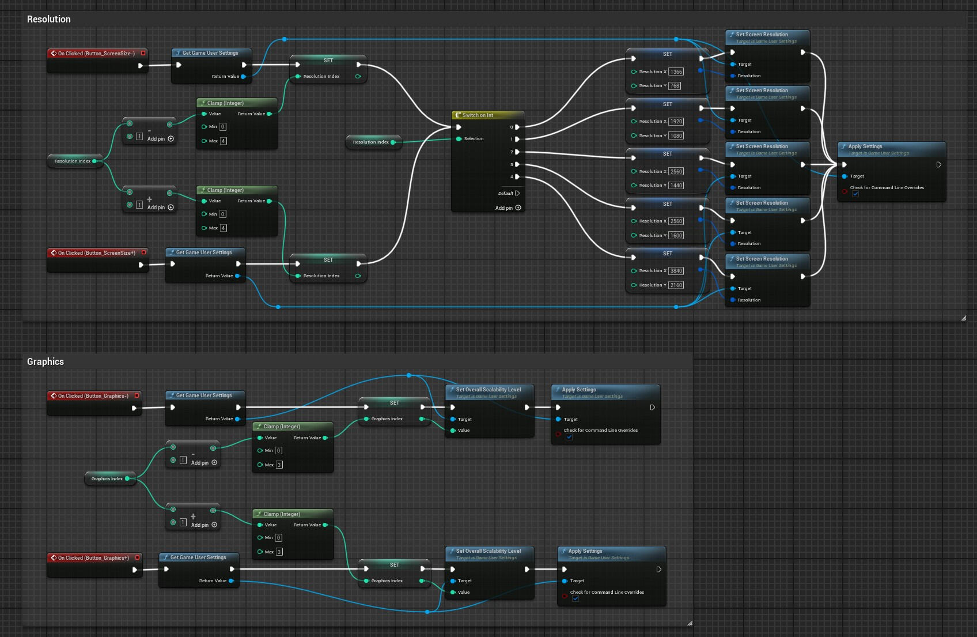Select the Switch on Int node title
The height and width of the screenshot is (637, 977).
[x=478, y=115]
